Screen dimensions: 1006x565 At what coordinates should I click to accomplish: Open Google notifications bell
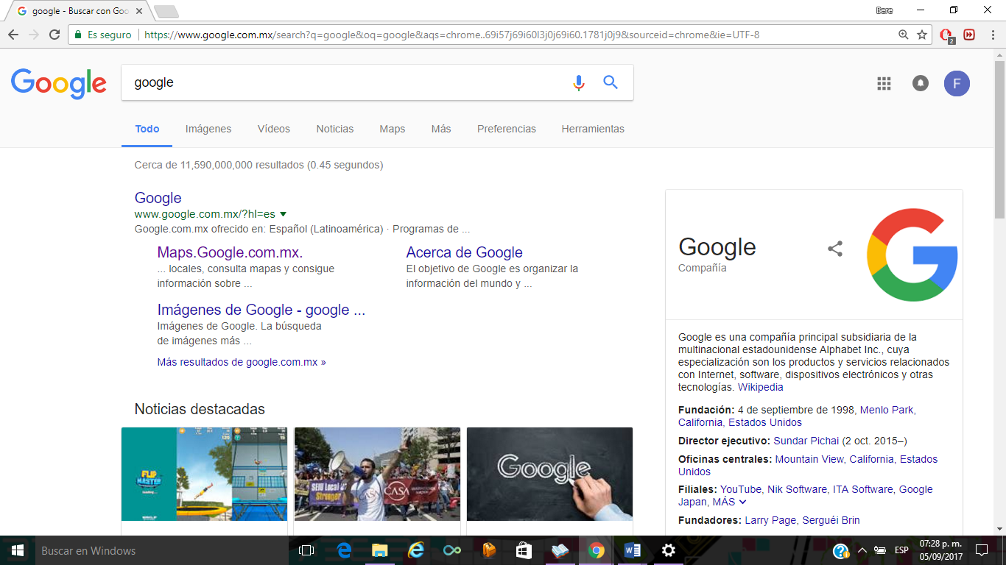(920, 83)
